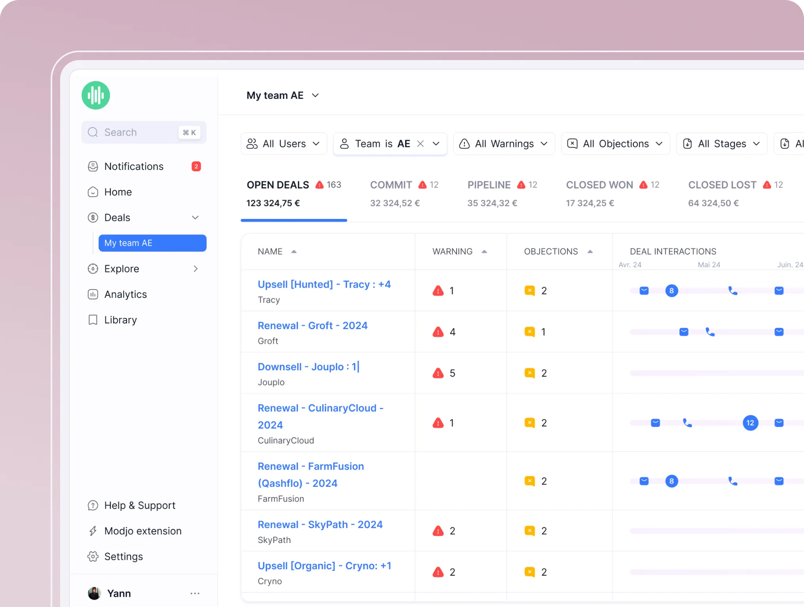Open Notifications from the sidebar
The height and width of the screenshot is (607, 804).
(x=134, y=166)
